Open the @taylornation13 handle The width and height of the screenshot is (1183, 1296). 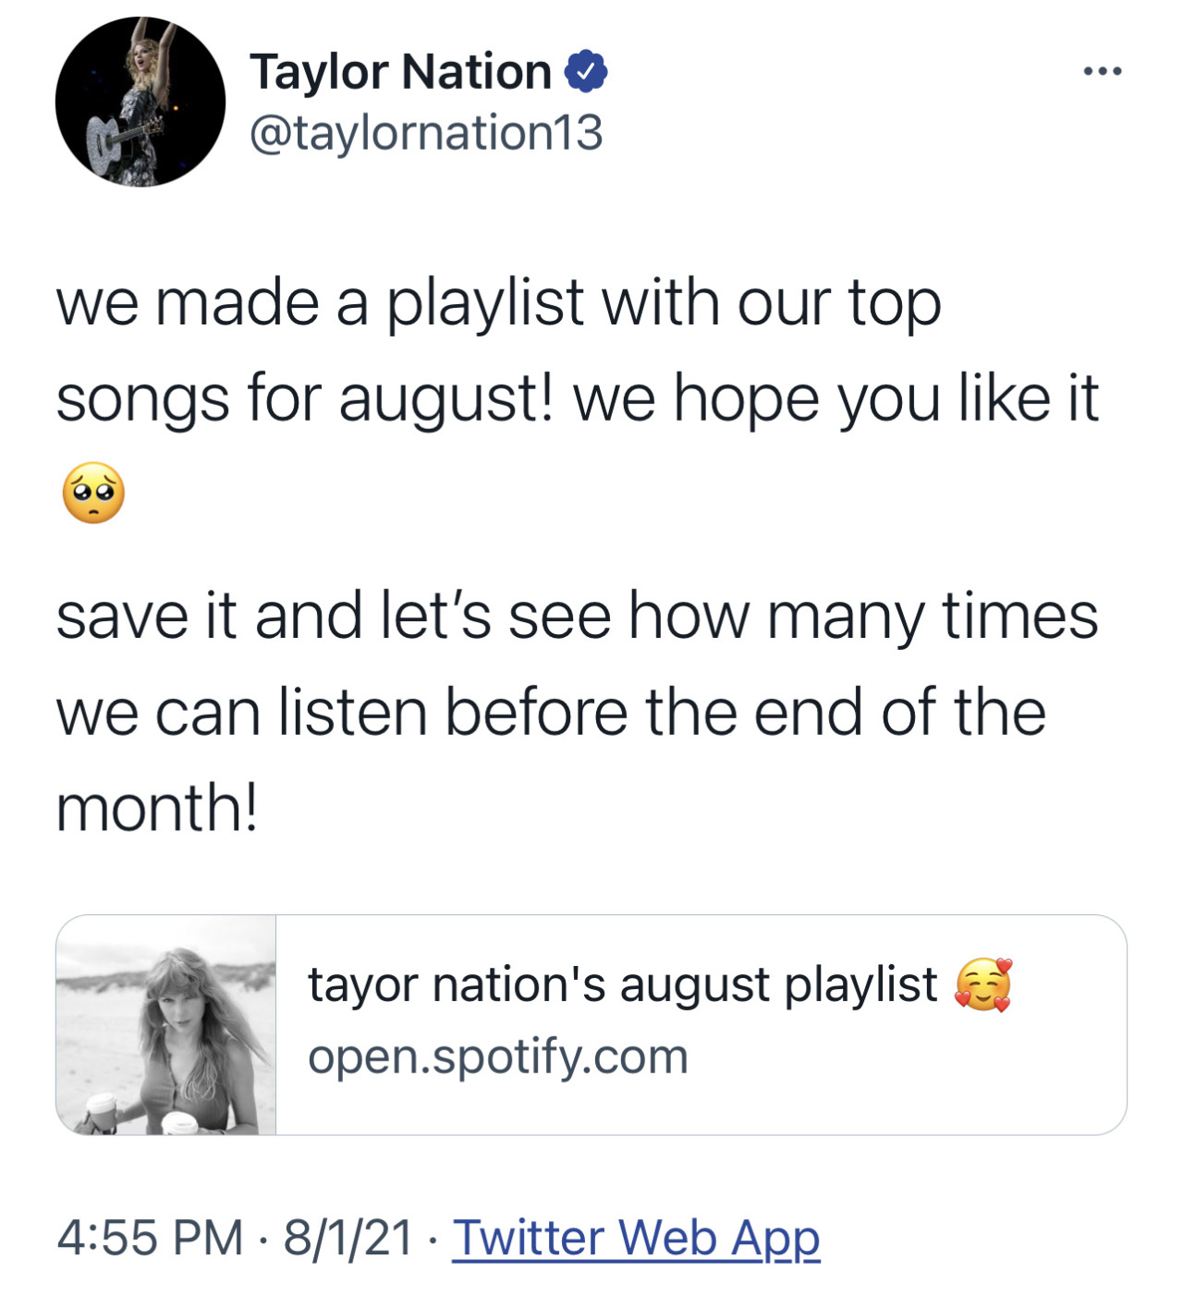426,133
